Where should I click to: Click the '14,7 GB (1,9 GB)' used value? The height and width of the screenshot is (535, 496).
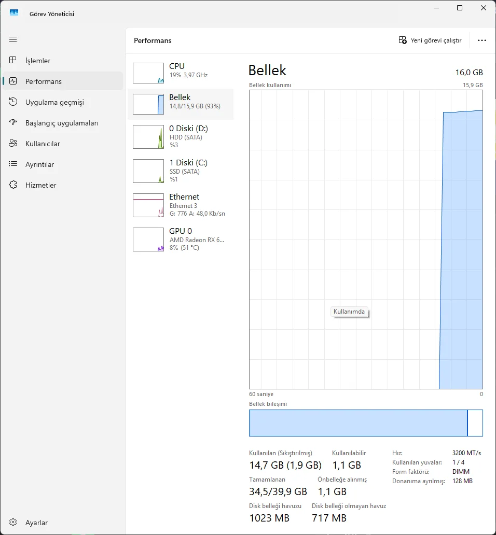point(285,465)
